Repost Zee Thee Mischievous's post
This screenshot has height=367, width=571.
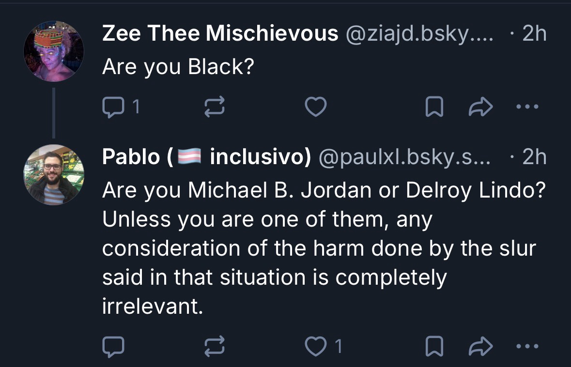215,107
